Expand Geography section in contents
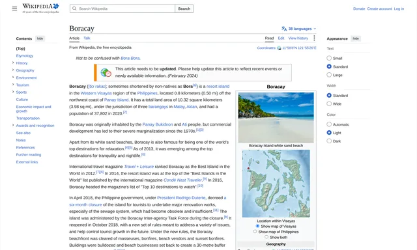 13,70
